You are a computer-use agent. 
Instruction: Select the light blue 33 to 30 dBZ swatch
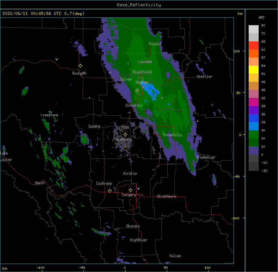point(253,126)
